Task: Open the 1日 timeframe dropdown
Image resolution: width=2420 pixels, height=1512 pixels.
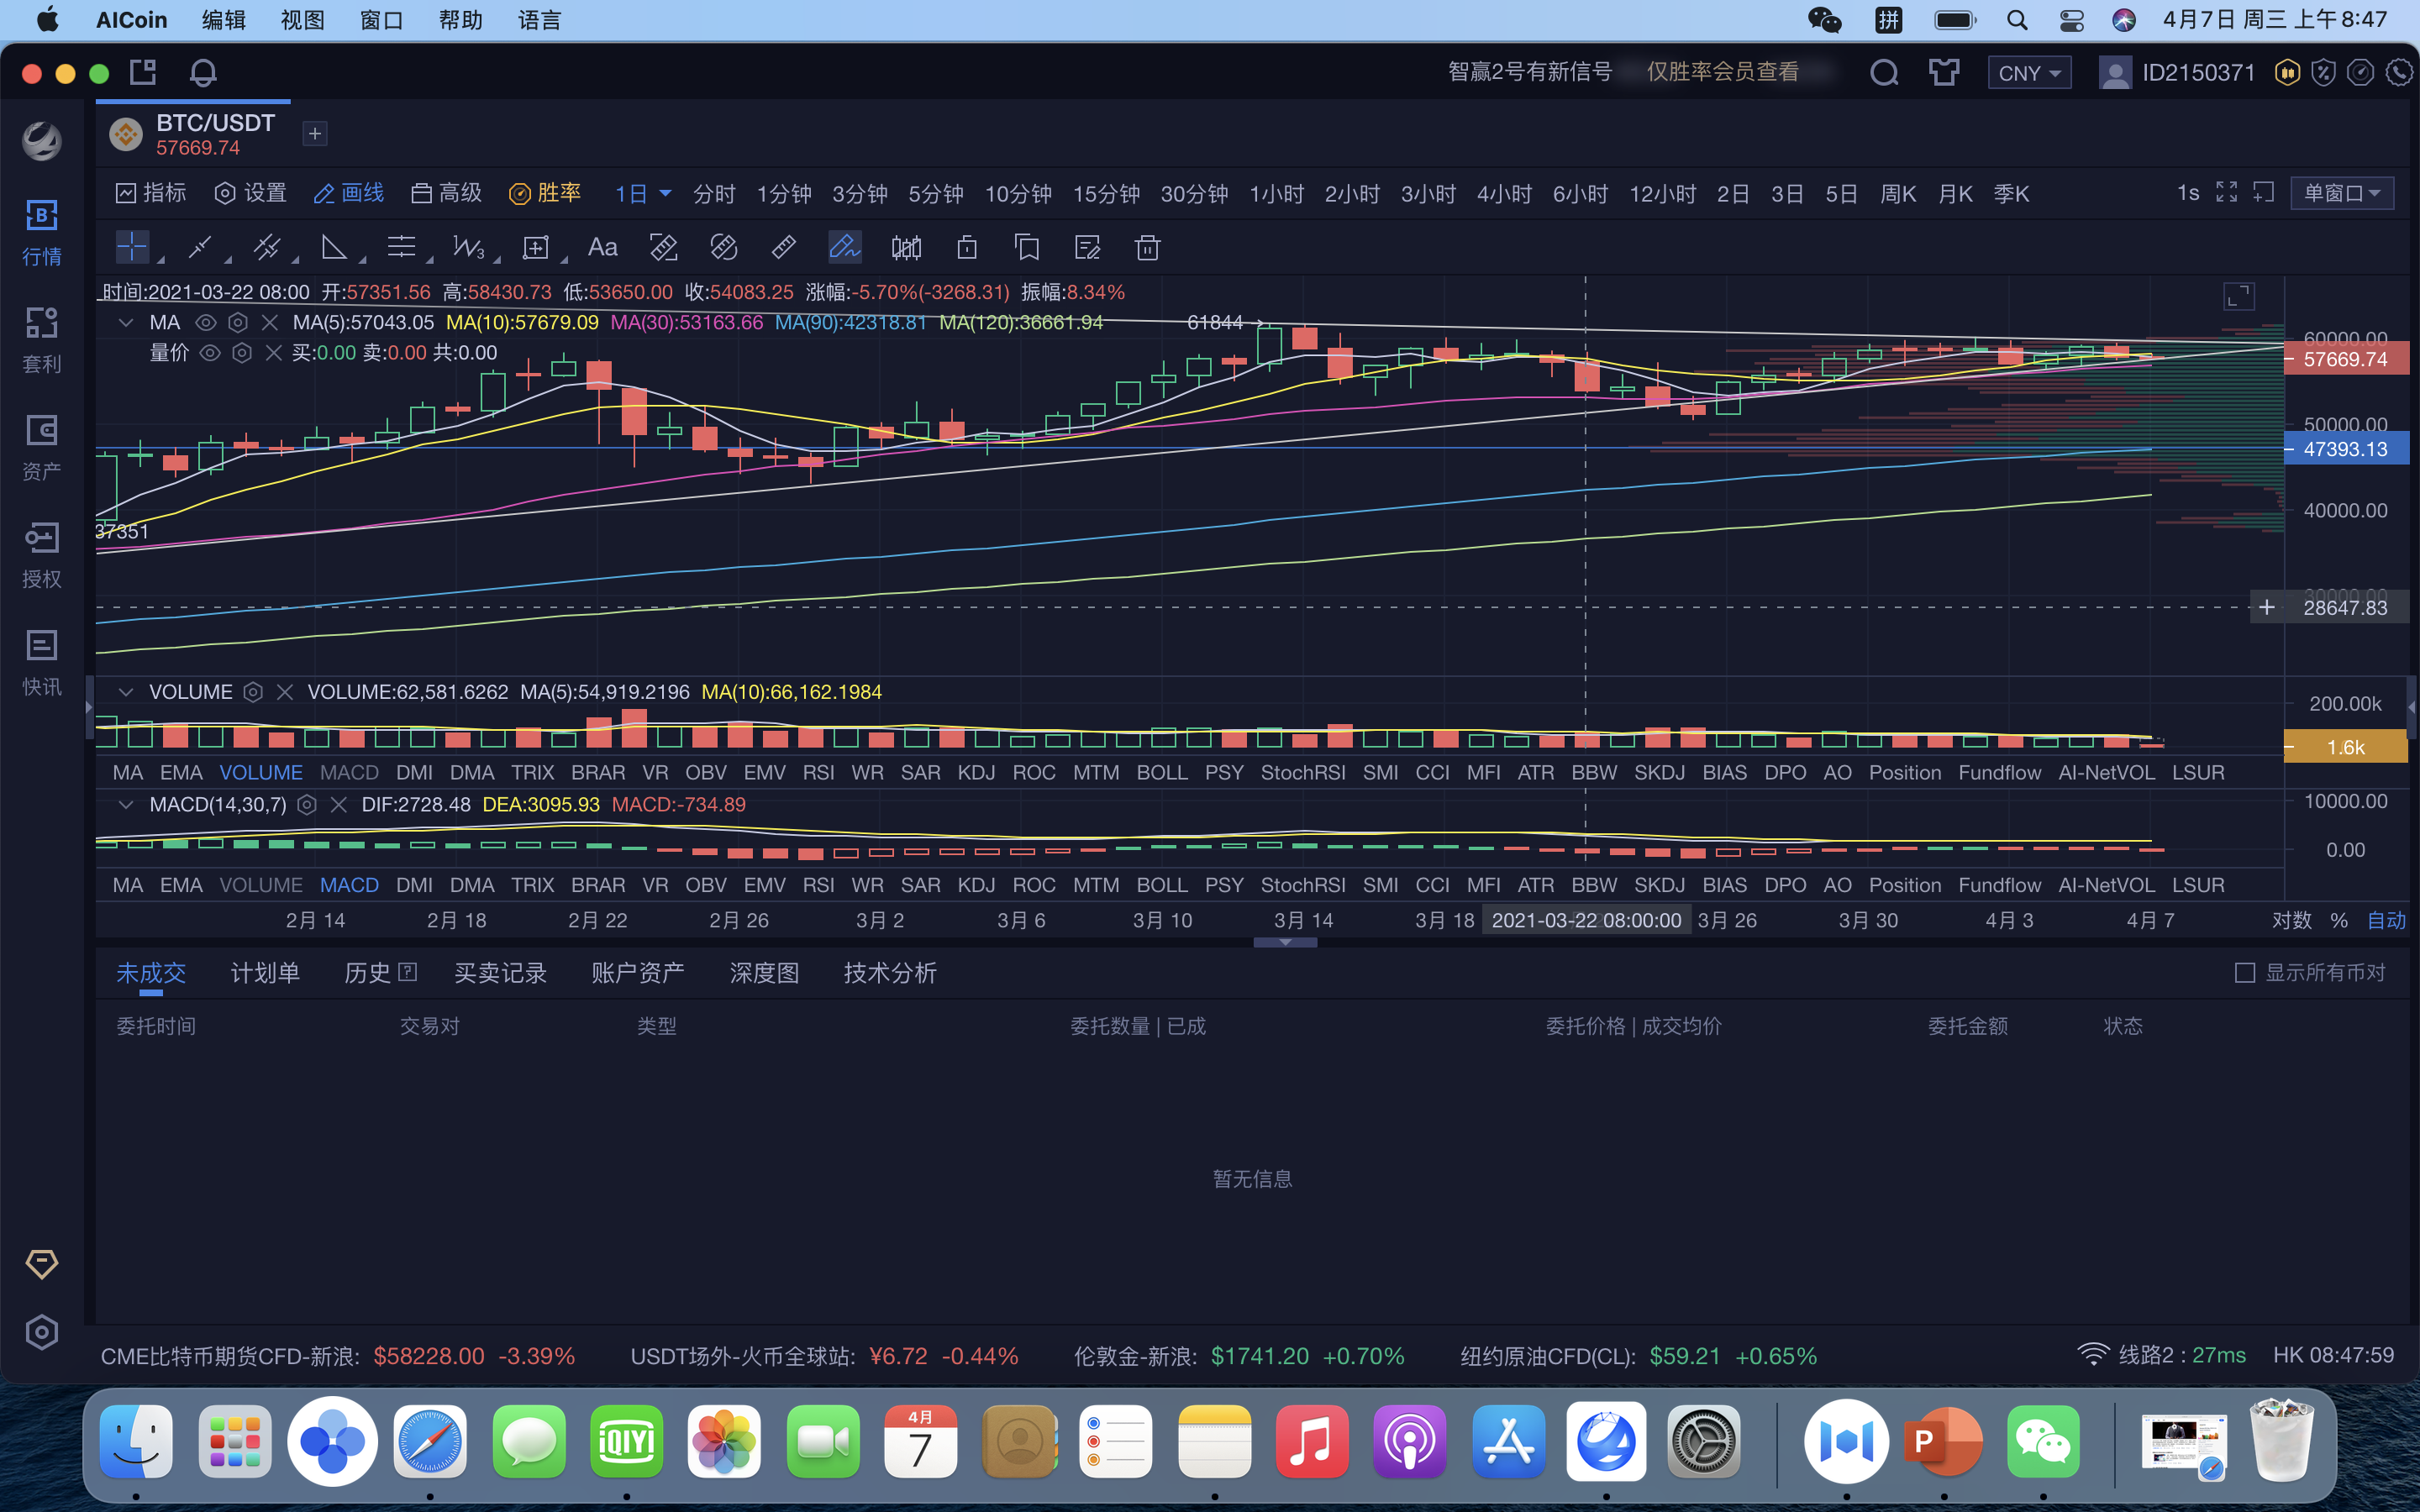Action: tap(642, 193)
